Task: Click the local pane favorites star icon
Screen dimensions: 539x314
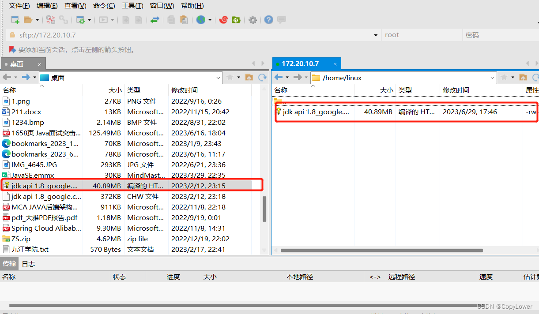Action: (230, 77)
